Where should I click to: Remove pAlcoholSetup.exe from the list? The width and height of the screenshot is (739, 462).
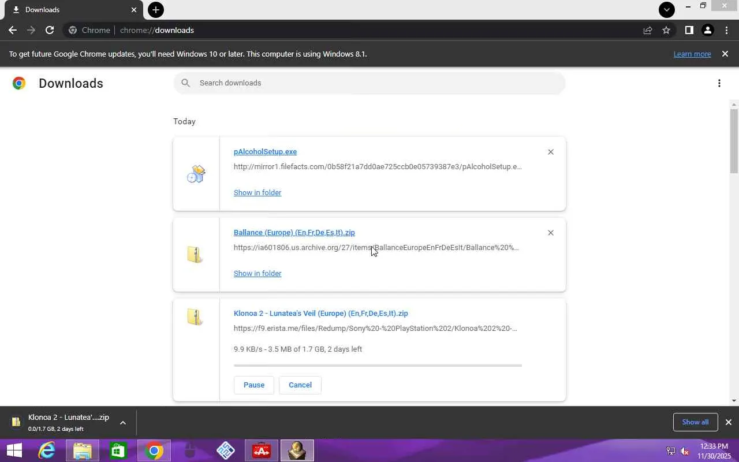551,152
